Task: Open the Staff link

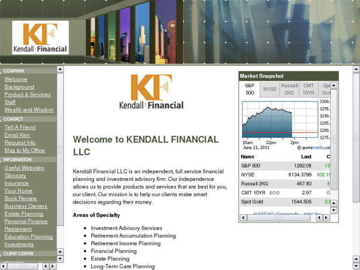Action: [x=10, y=102]
